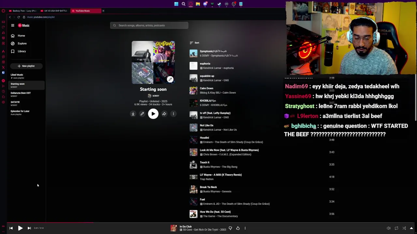Create a New playlist
Image resolution: width=417 pixels, height=234 pixels.
tap(26, 66)
